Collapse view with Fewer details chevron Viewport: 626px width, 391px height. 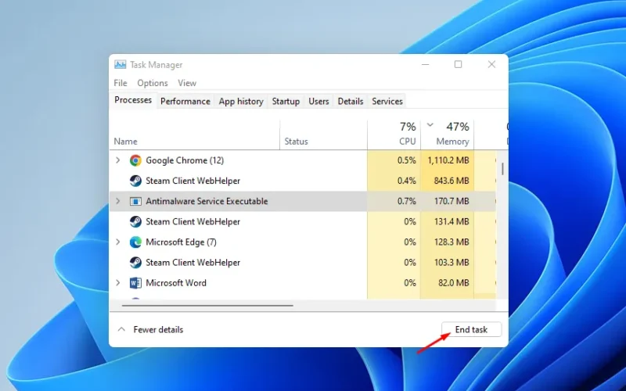pyautogui.click(x=121, y=329)
